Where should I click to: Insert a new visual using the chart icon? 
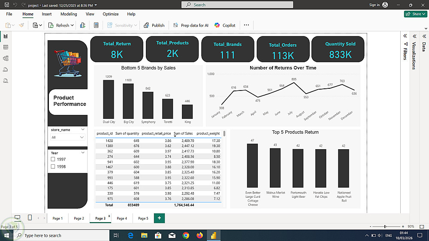[x=83, y=25]
